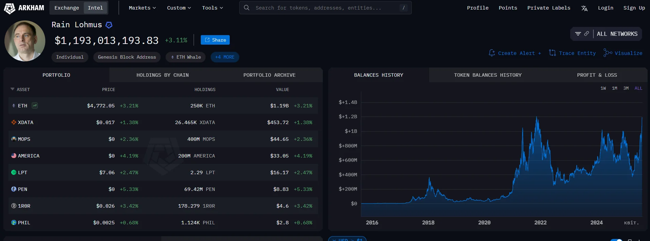Switch to the HOLDINGS BY CHAIN tab
Screen dimensions: 650x241
(x=163, y=75)
